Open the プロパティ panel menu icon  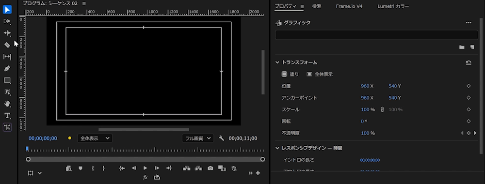(302, 6)
